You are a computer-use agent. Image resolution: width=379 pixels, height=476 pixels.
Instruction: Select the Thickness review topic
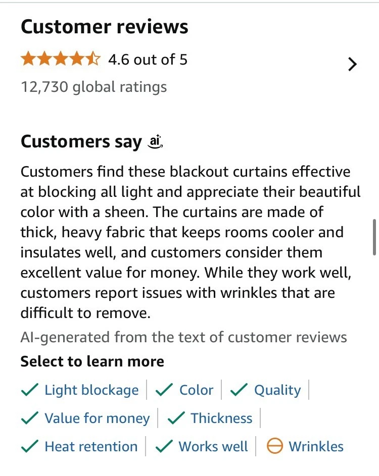pos(221,418)
